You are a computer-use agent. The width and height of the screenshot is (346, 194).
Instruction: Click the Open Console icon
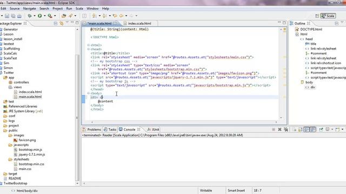pyautogui.click(x=337, y=129)
